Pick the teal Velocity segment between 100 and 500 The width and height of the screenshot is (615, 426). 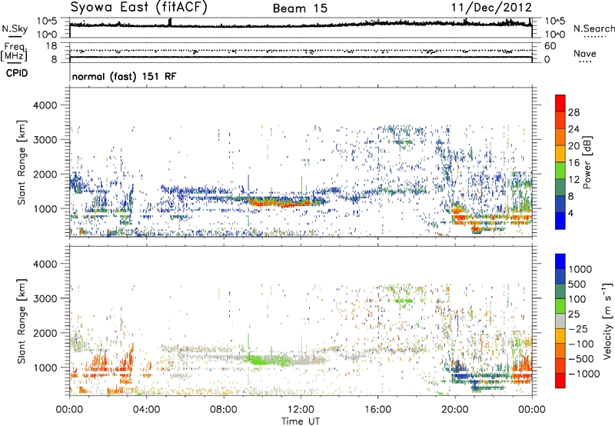tap(560, 291)
